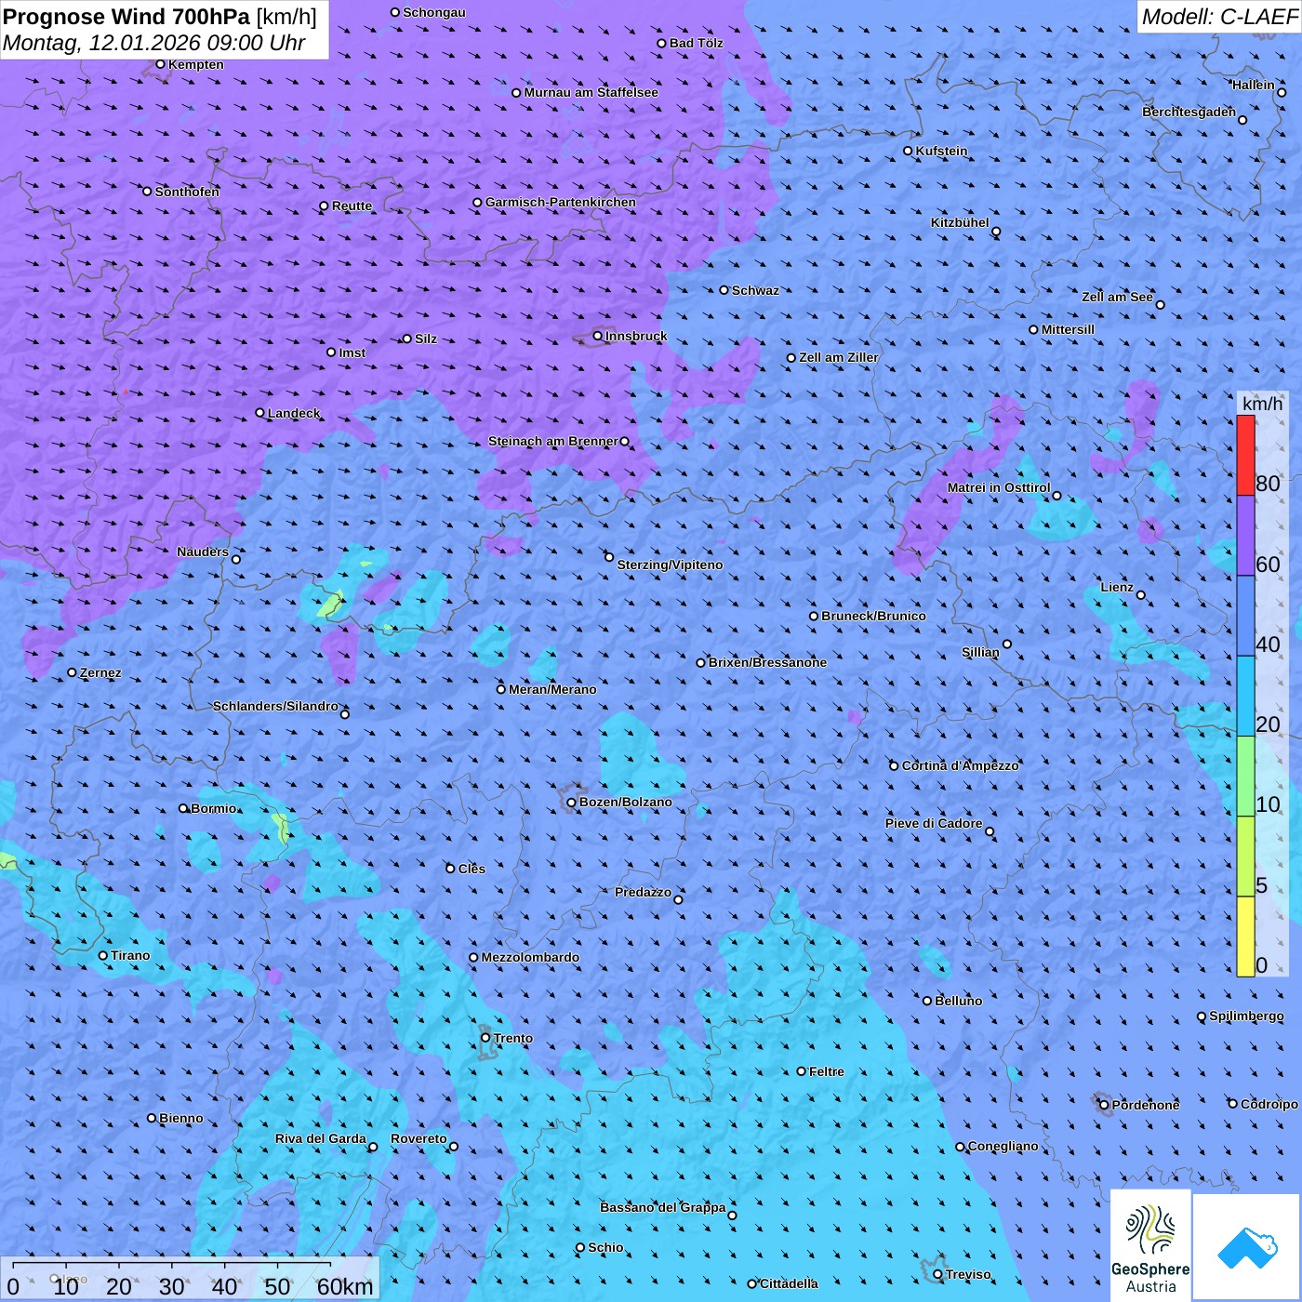Click the 'Garmisch-Partenkirchen' label
Screen dimensions: 1302x1302
561,202
